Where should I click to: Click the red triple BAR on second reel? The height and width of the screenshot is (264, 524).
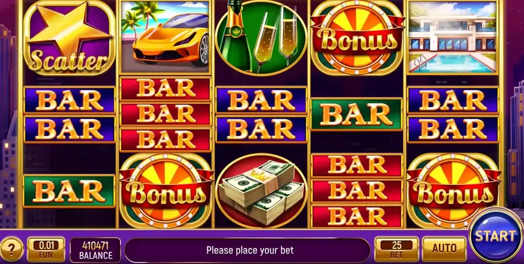[165, 114]
